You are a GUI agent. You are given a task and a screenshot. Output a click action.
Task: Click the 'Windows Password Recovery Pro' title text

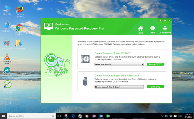79,29
